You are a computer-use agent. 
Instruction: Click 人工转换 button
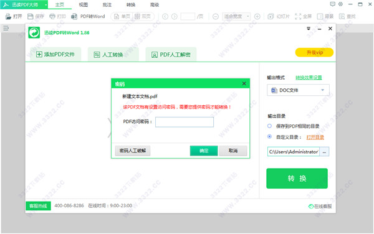click(113, 55)
